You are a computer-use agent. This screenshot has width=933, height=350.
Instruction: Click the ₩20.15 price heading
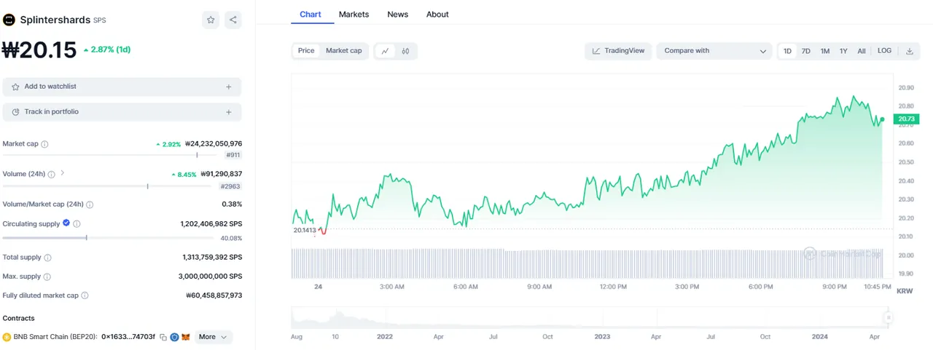tap(39, 49)
